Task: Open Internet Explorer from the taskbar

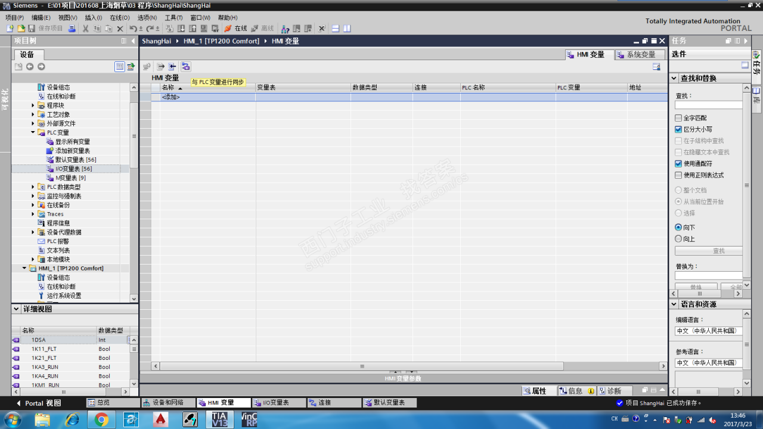Action: [72, 419]
